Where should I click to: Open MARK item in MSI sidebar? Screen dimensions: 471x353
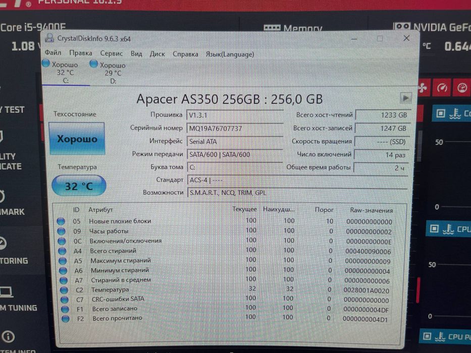pos(12,212)
